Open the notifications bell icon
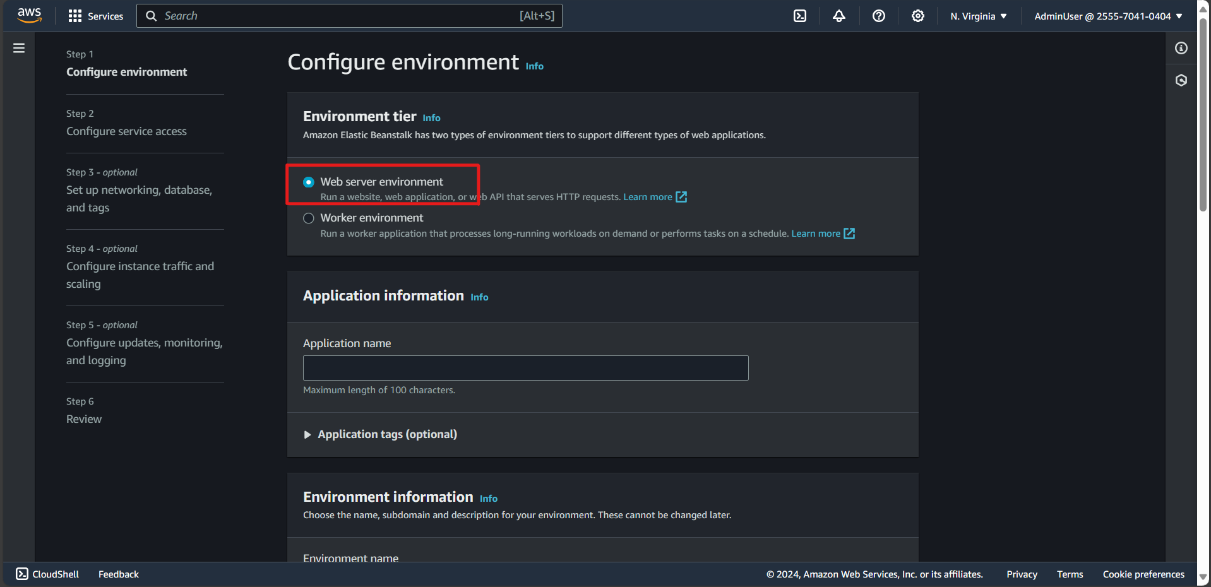 839,16
